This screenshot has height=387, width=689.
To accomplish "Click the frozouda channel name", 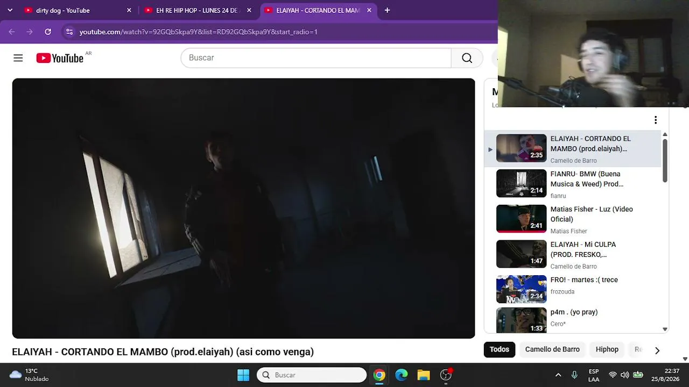I will click(562, 292).
